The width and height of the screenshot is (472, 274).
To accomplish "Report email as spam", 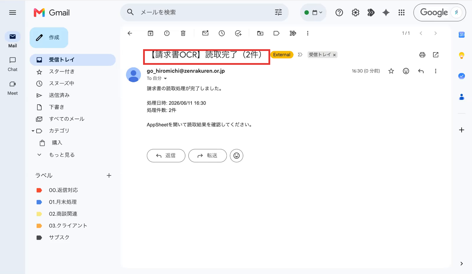I will [167, 33].
